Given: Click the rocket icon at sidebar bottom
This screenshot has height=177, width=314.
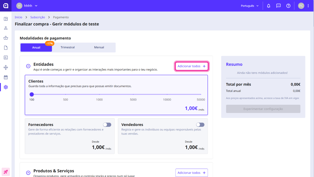Looking at the screenshot, I should 6,172.
